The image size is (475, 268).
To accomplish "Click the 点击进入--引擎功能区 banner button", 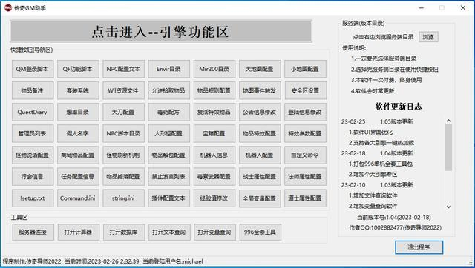I will (x=161, y=31).
